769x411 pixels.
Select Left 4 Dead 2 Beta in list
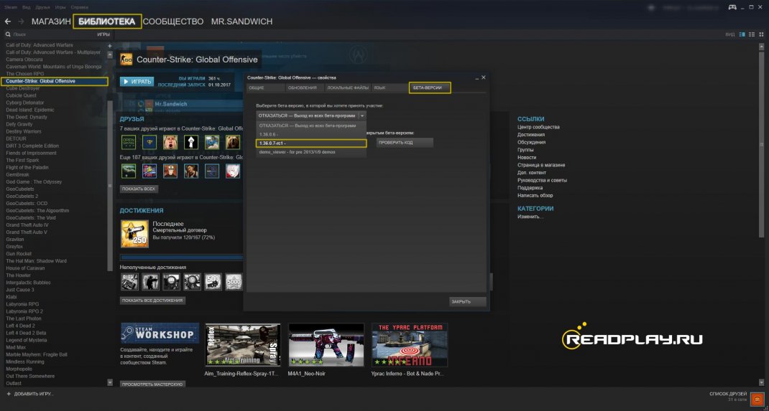[x=25, y=334]
